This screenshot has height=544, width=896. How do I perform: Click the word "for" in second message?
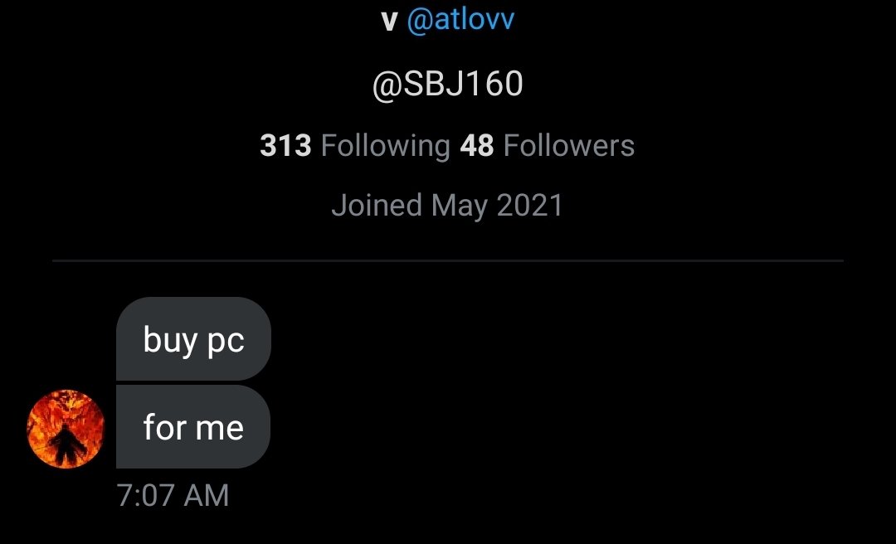(164, 427)
